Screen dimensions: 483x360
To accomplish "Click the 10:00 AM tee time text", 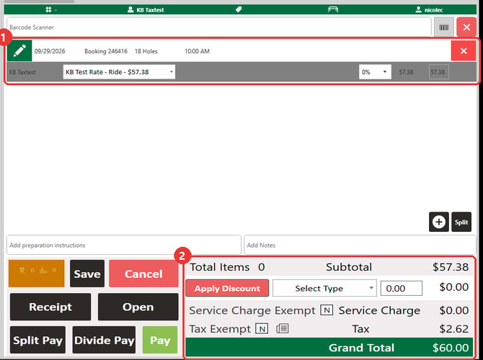I will [x=197, y=51].
